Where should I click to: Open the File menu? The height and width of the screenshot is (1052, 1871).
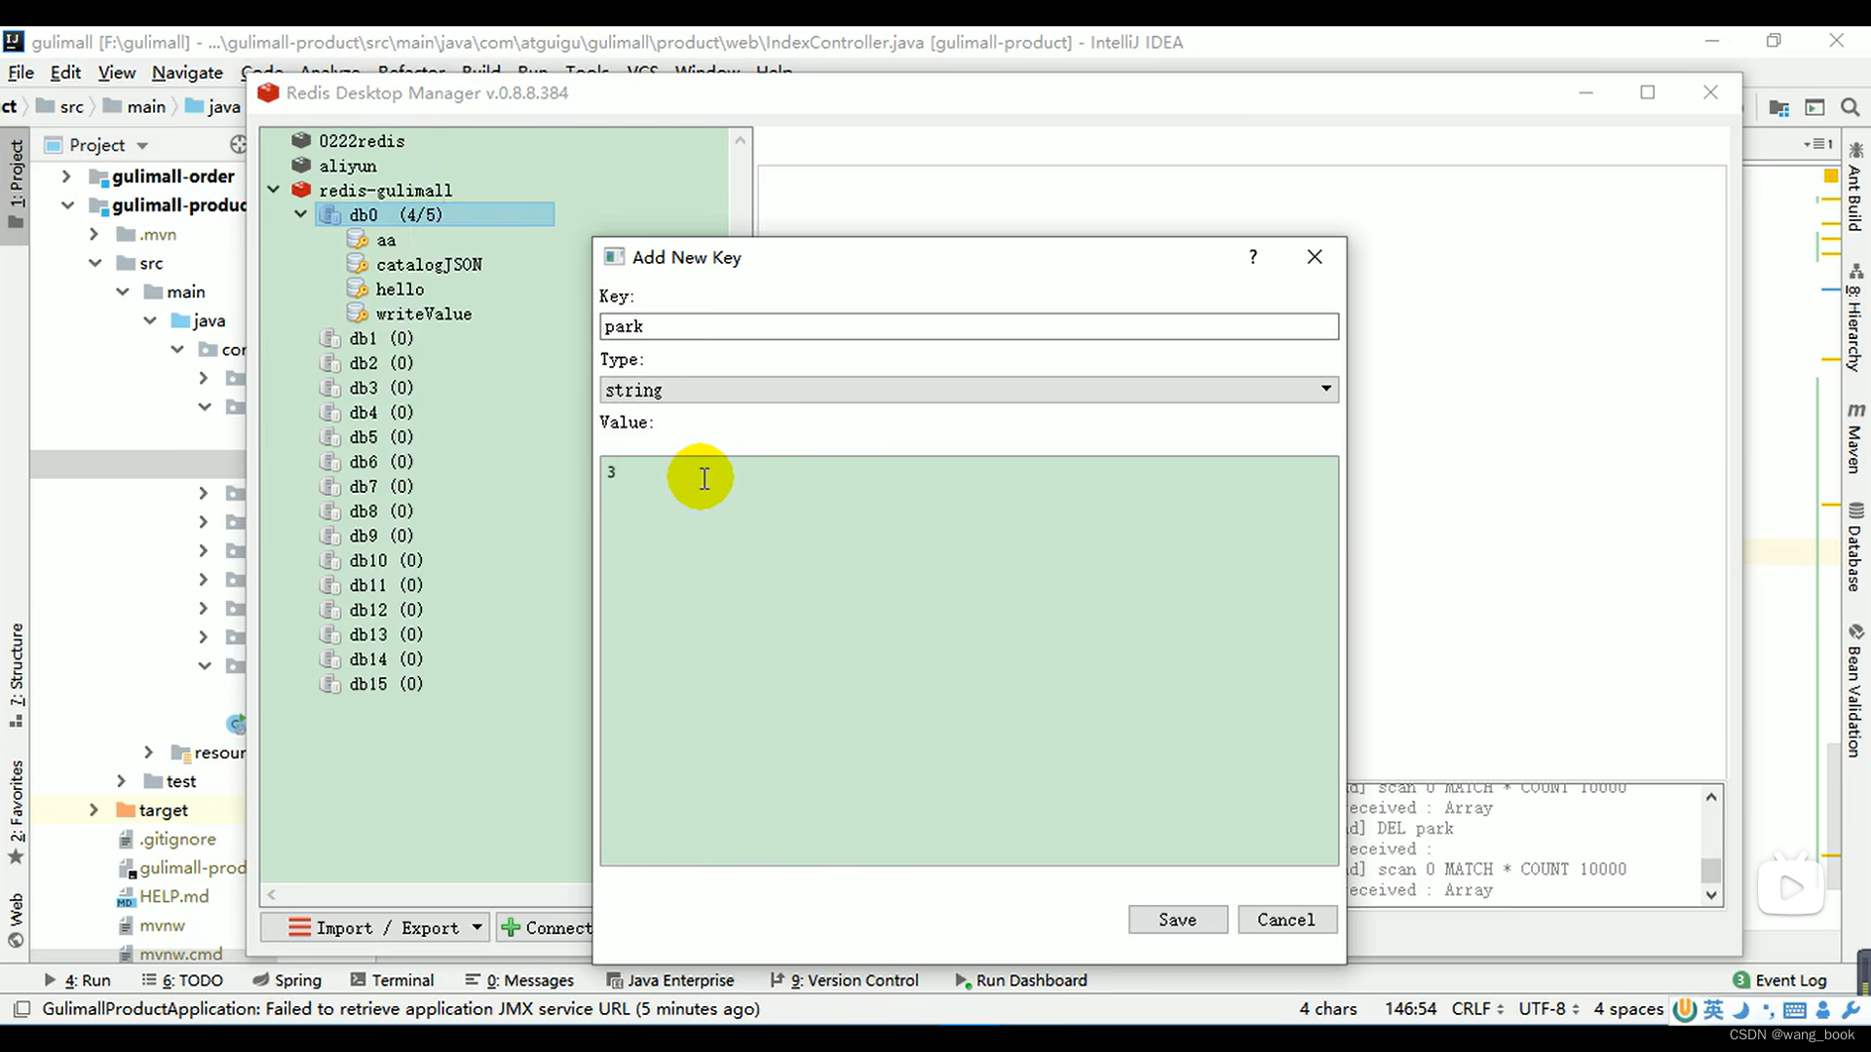pos(20,72)
